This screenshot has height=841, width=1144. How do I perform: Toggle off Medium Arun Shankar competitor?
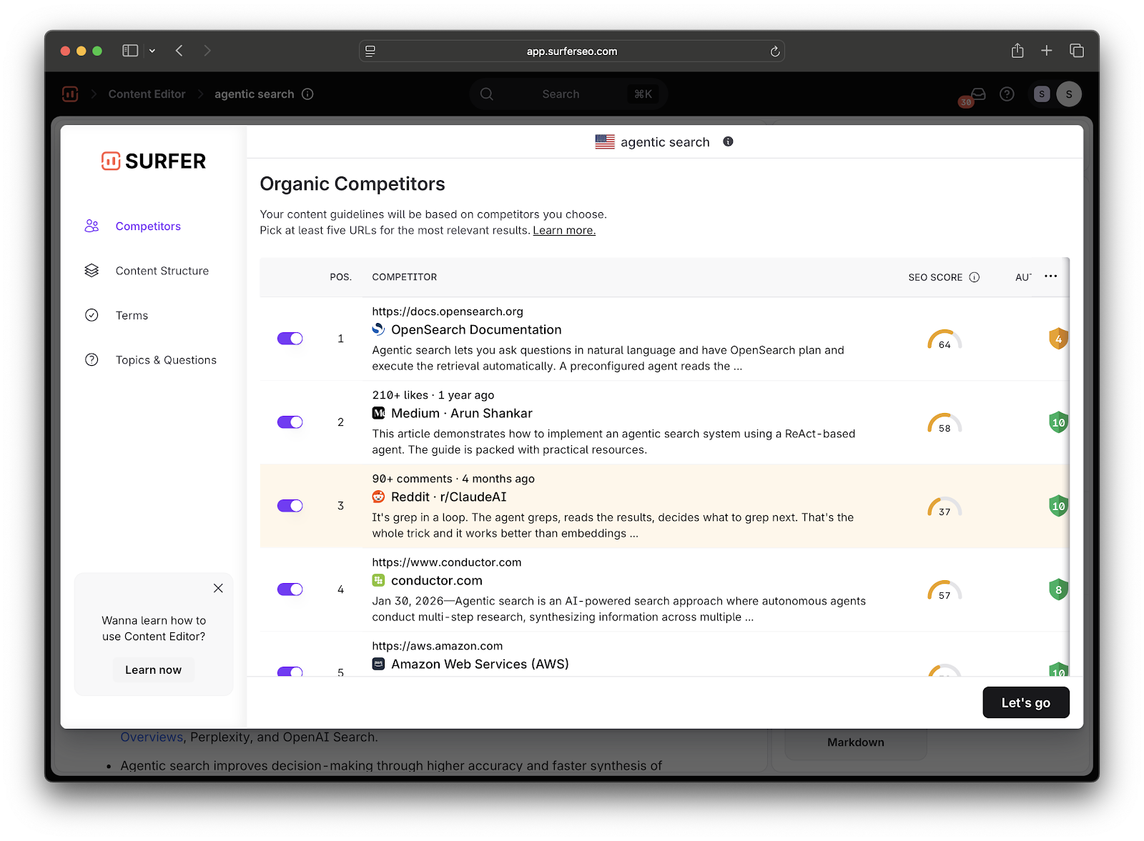(x=290, y=422)
